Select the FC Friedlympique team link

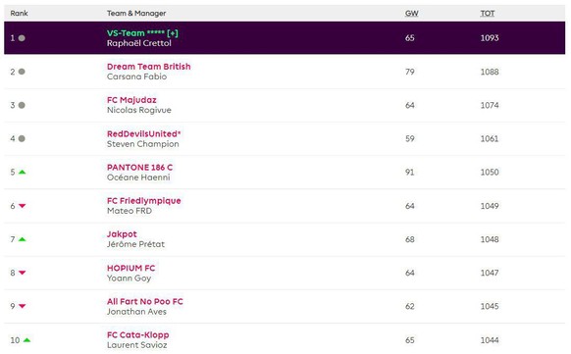(x=144, y=201)
